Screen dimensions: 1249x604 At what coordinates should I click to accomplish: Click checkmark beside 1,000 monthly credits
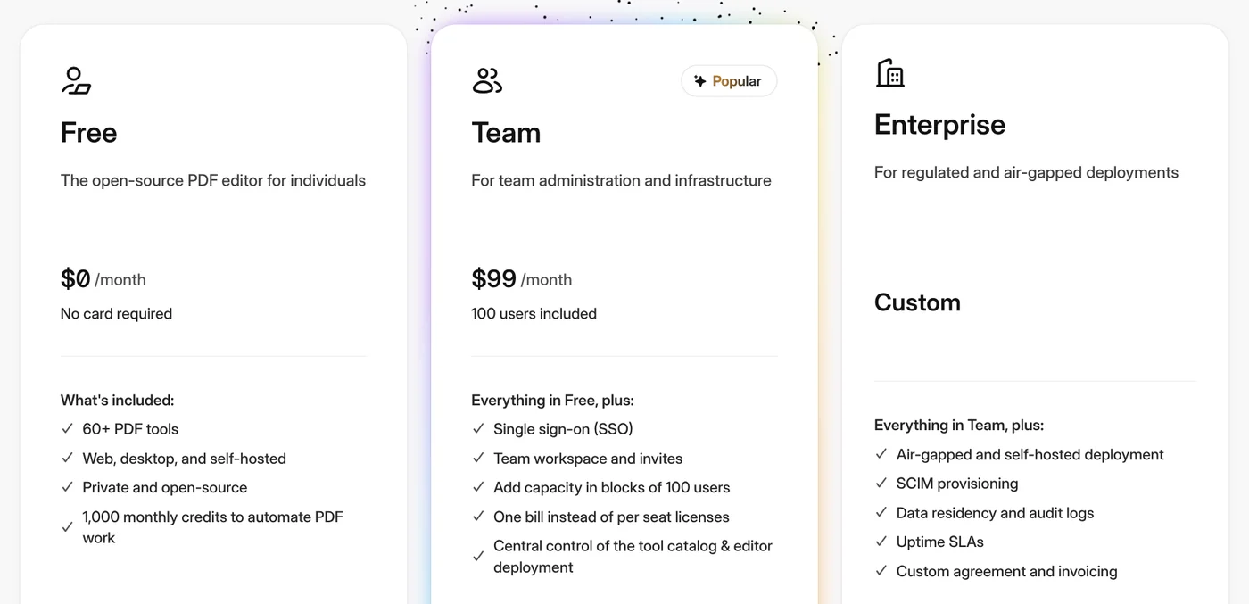coord(67,527)
